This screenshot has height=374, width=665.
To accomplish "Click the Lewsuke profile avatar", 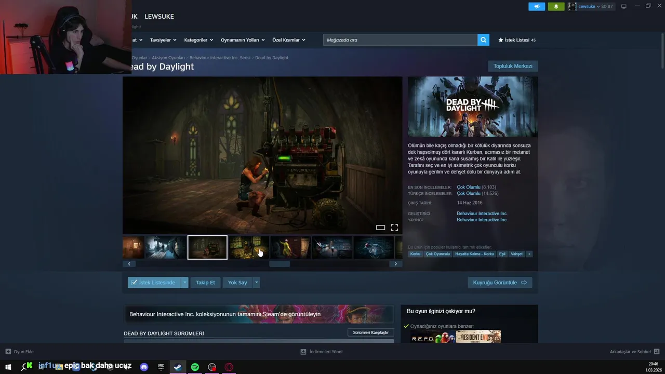I will click(572, 6).
